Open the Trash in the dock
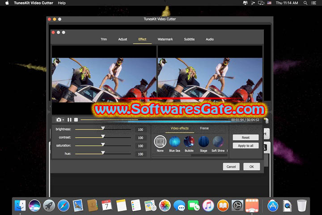 (302, 205)
